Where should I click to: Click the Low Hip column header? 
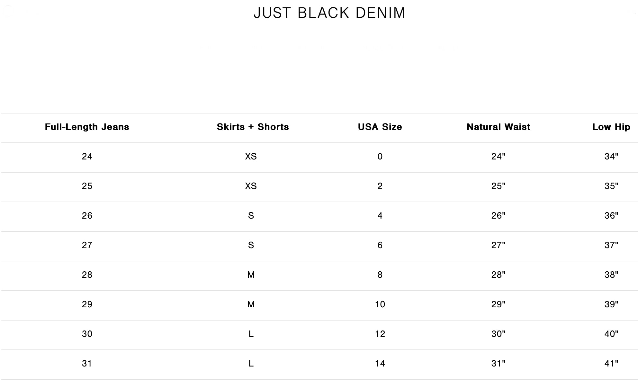[611, 127]
